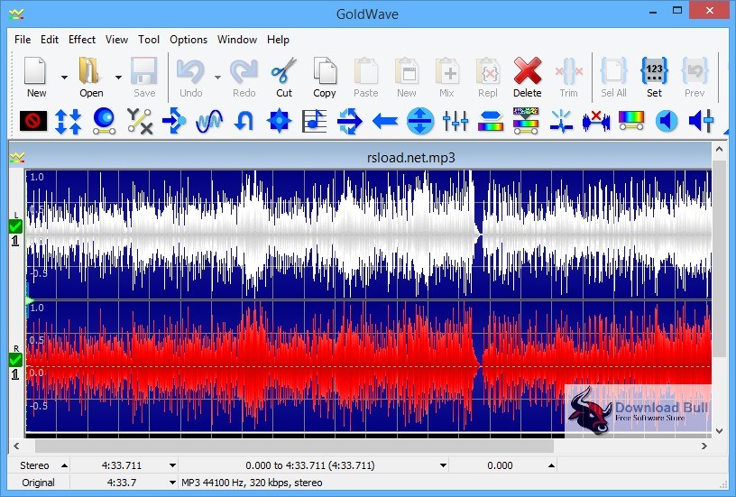The height and width of the screenshot is (497, 736).
Task: Click the Prev selection icon
Action: click(x=695, y=71)
